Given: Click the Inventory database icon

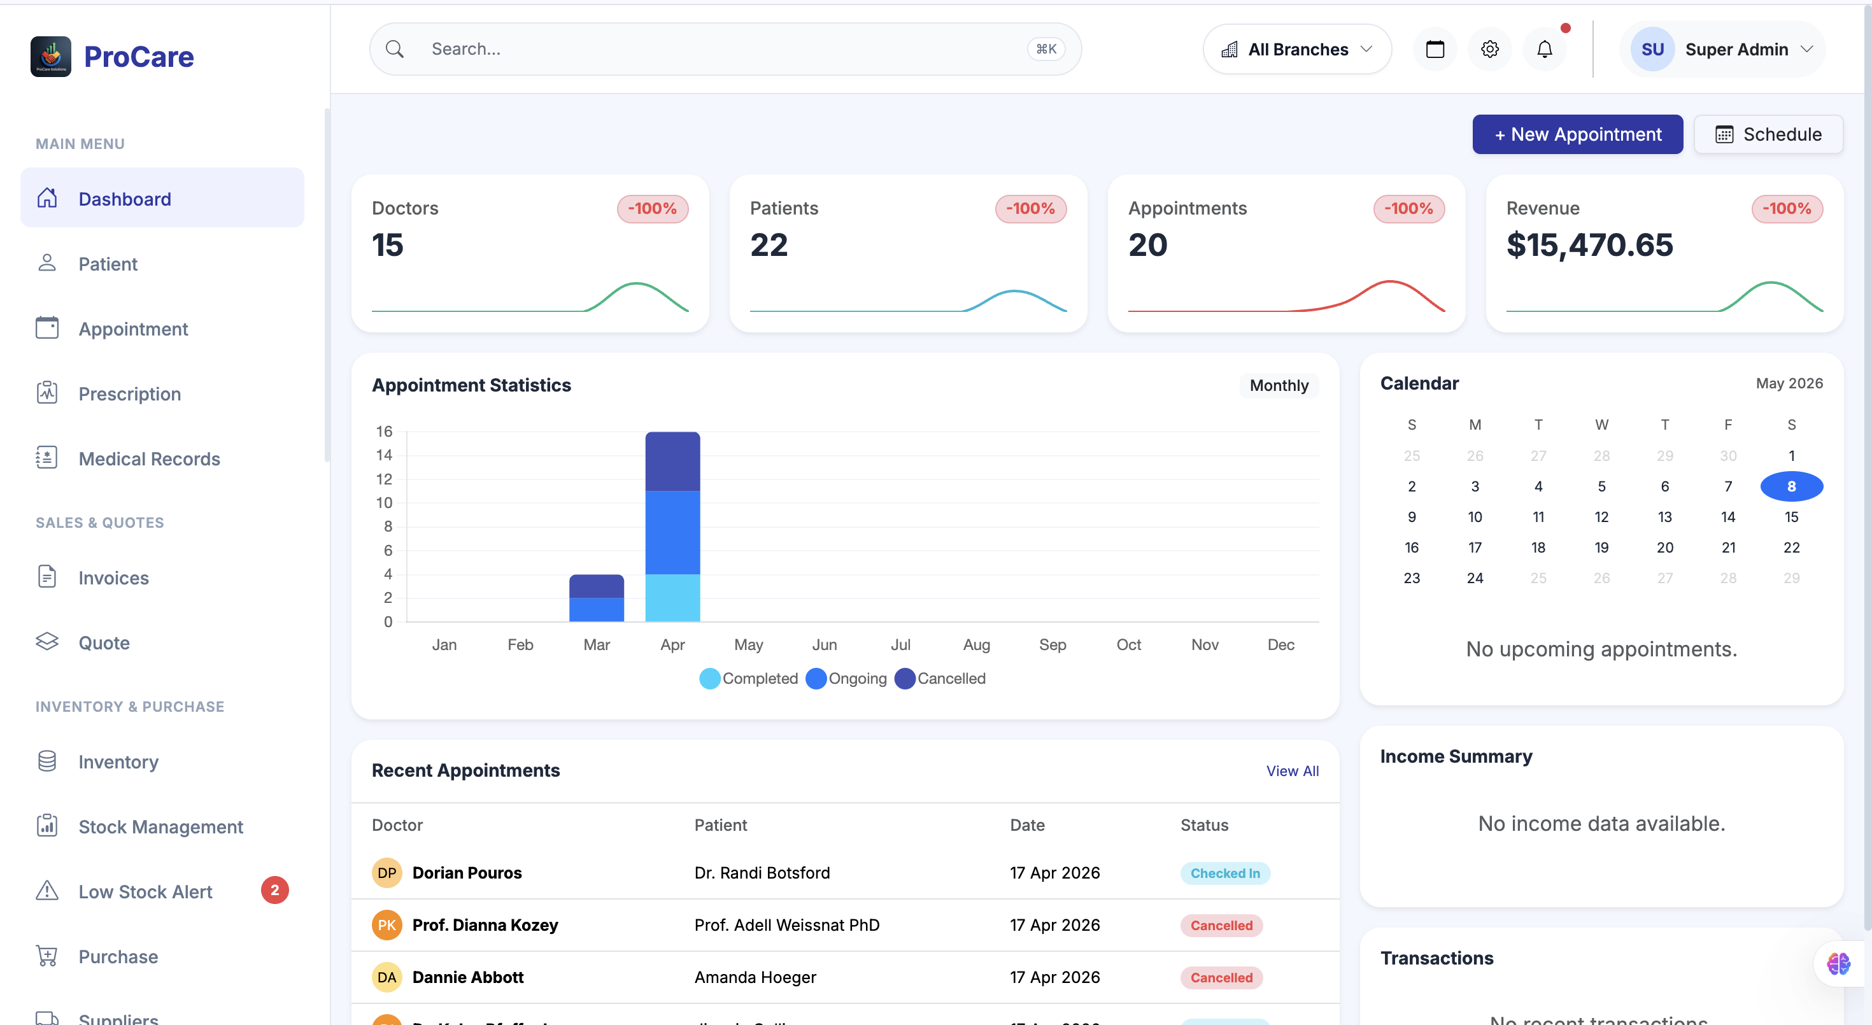Looking at the screenshot, I should [x=47, y=761].
